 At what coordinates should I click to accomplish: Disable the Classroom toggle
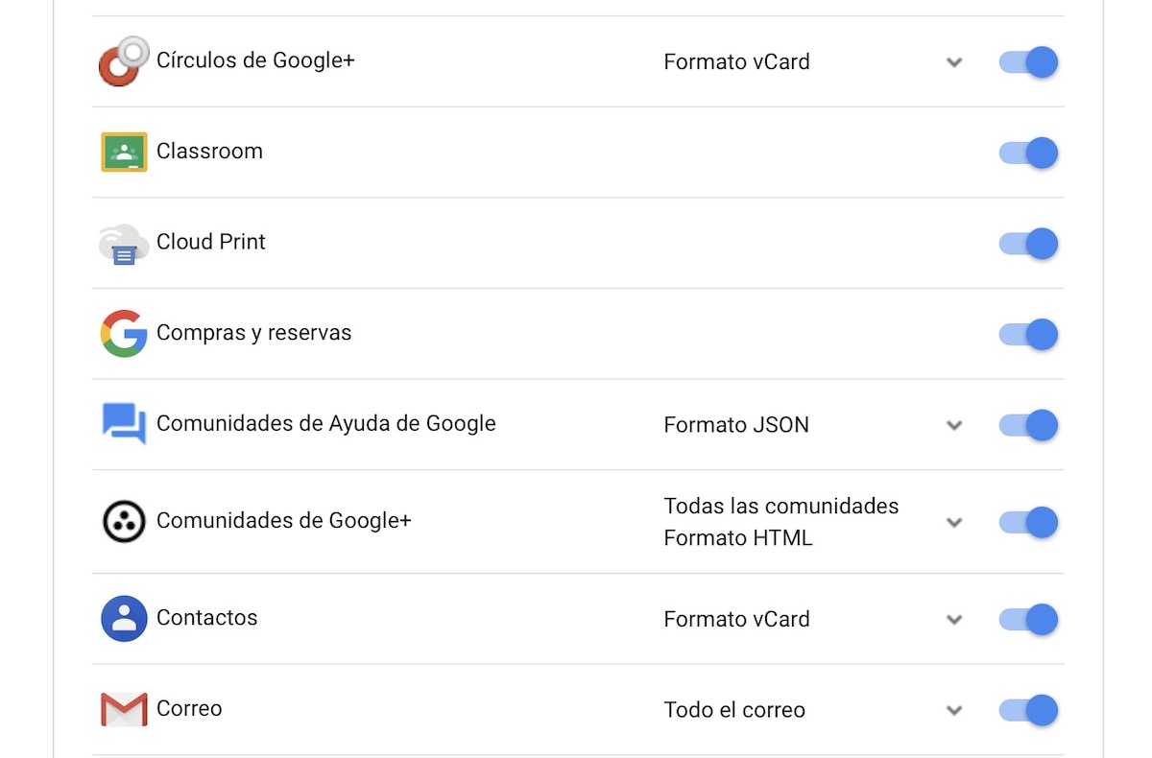click(x=1028, y=153)
